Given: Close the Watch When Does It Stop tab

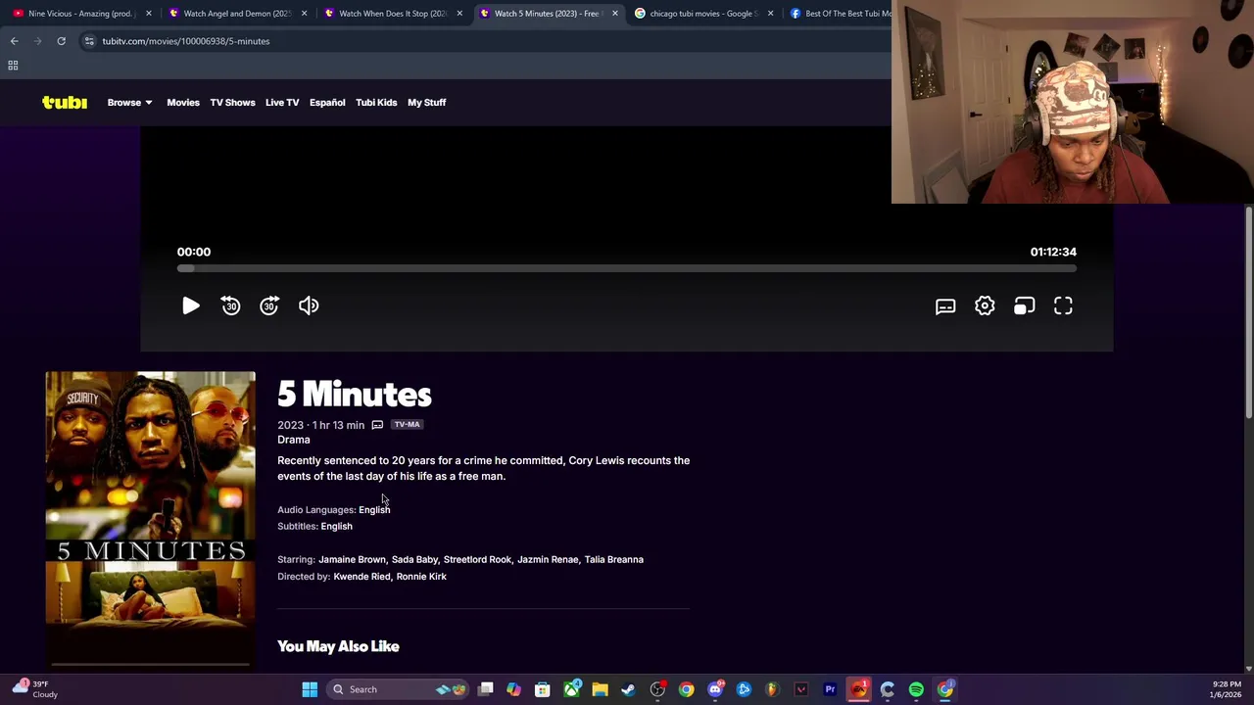Looking at the screenshot, I should coord(459,13).
